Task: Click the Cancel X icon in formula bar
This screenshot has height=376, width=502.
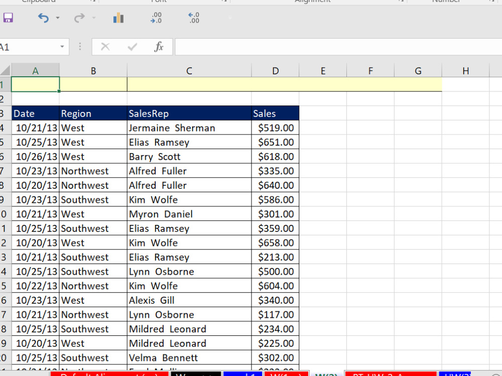Action: pyautogui.click(x=105, y=47)
